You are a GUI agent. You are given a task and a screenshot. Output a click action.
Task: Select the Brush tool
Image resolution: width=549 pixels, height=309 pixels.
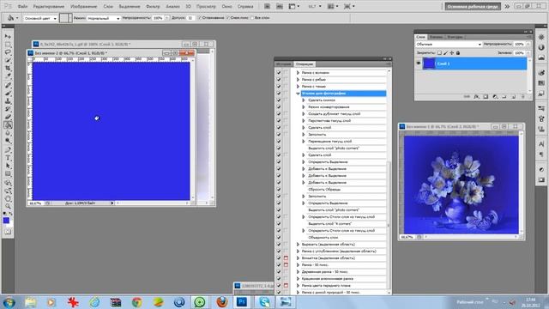pyautogui.click(x=8, y=94)
